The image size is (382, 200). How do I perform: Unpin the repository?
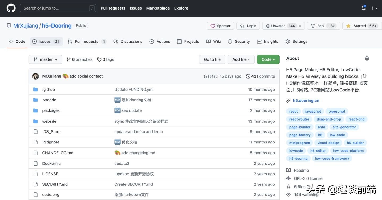click(x=248, y=26)
